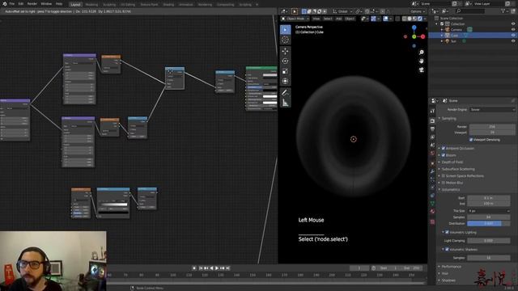Open the Scene properties tab icon
518x291 pixels.
[x=432, y=145]
